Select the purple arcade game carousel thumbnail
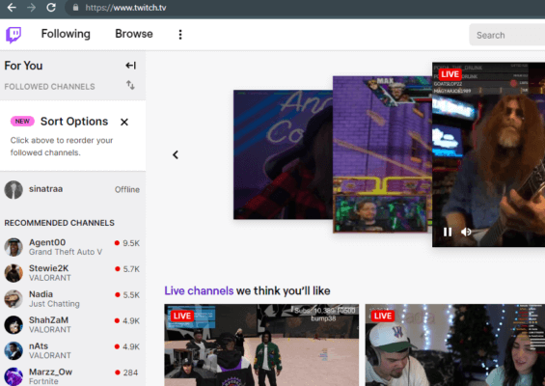 (382, 154)
